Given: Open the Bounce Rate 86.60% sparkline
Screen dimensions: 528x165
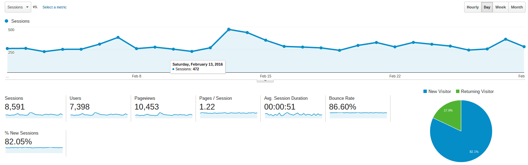Looking at the screenshot, I should [358, 115].
